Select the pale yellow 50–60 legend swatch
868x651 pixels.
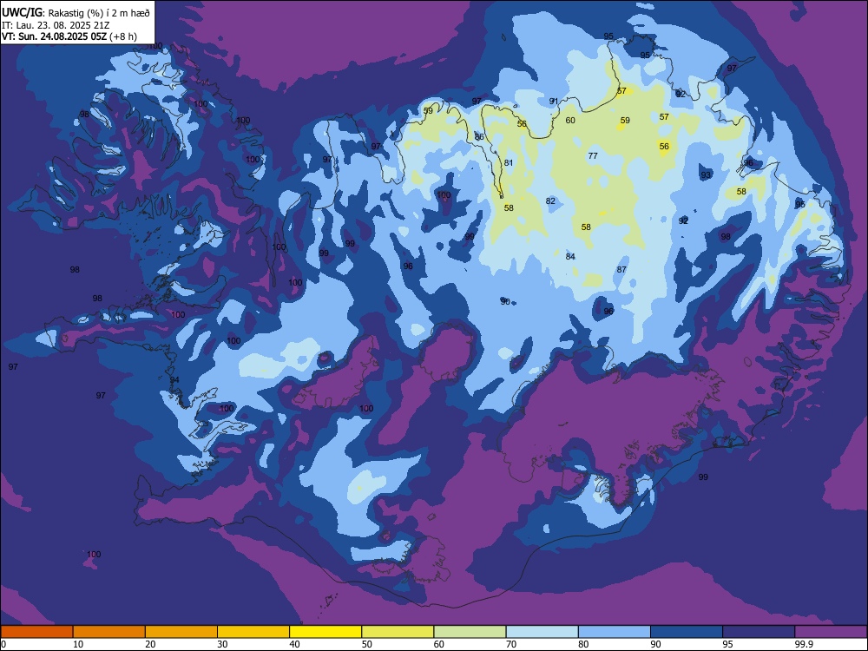click(x=398, y=632)
